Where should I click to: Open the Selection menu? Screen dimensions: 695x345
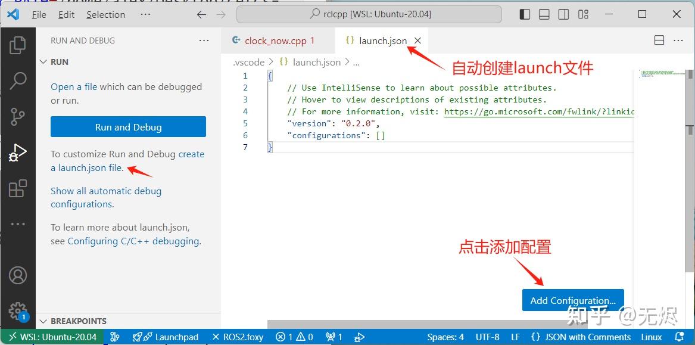pyautogui.click(x=105, y=15)
